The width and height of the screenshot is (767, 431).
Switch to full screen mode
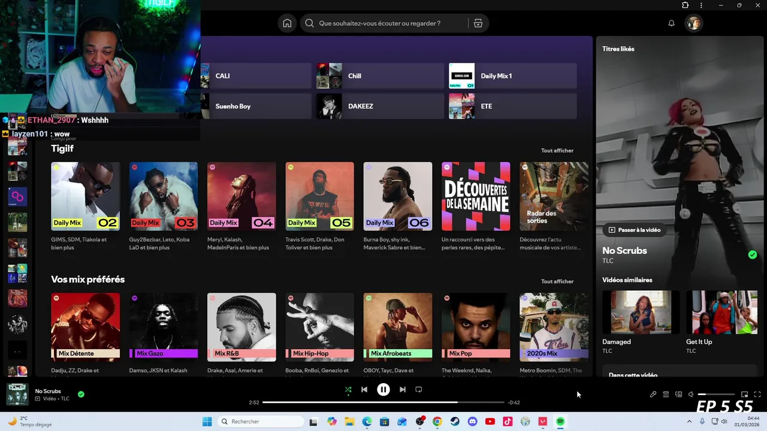click(757, 394)
